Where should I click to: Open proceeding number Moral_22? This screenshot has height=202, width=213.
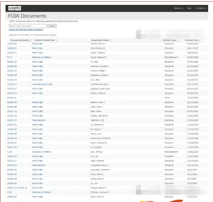coord(12,98)
